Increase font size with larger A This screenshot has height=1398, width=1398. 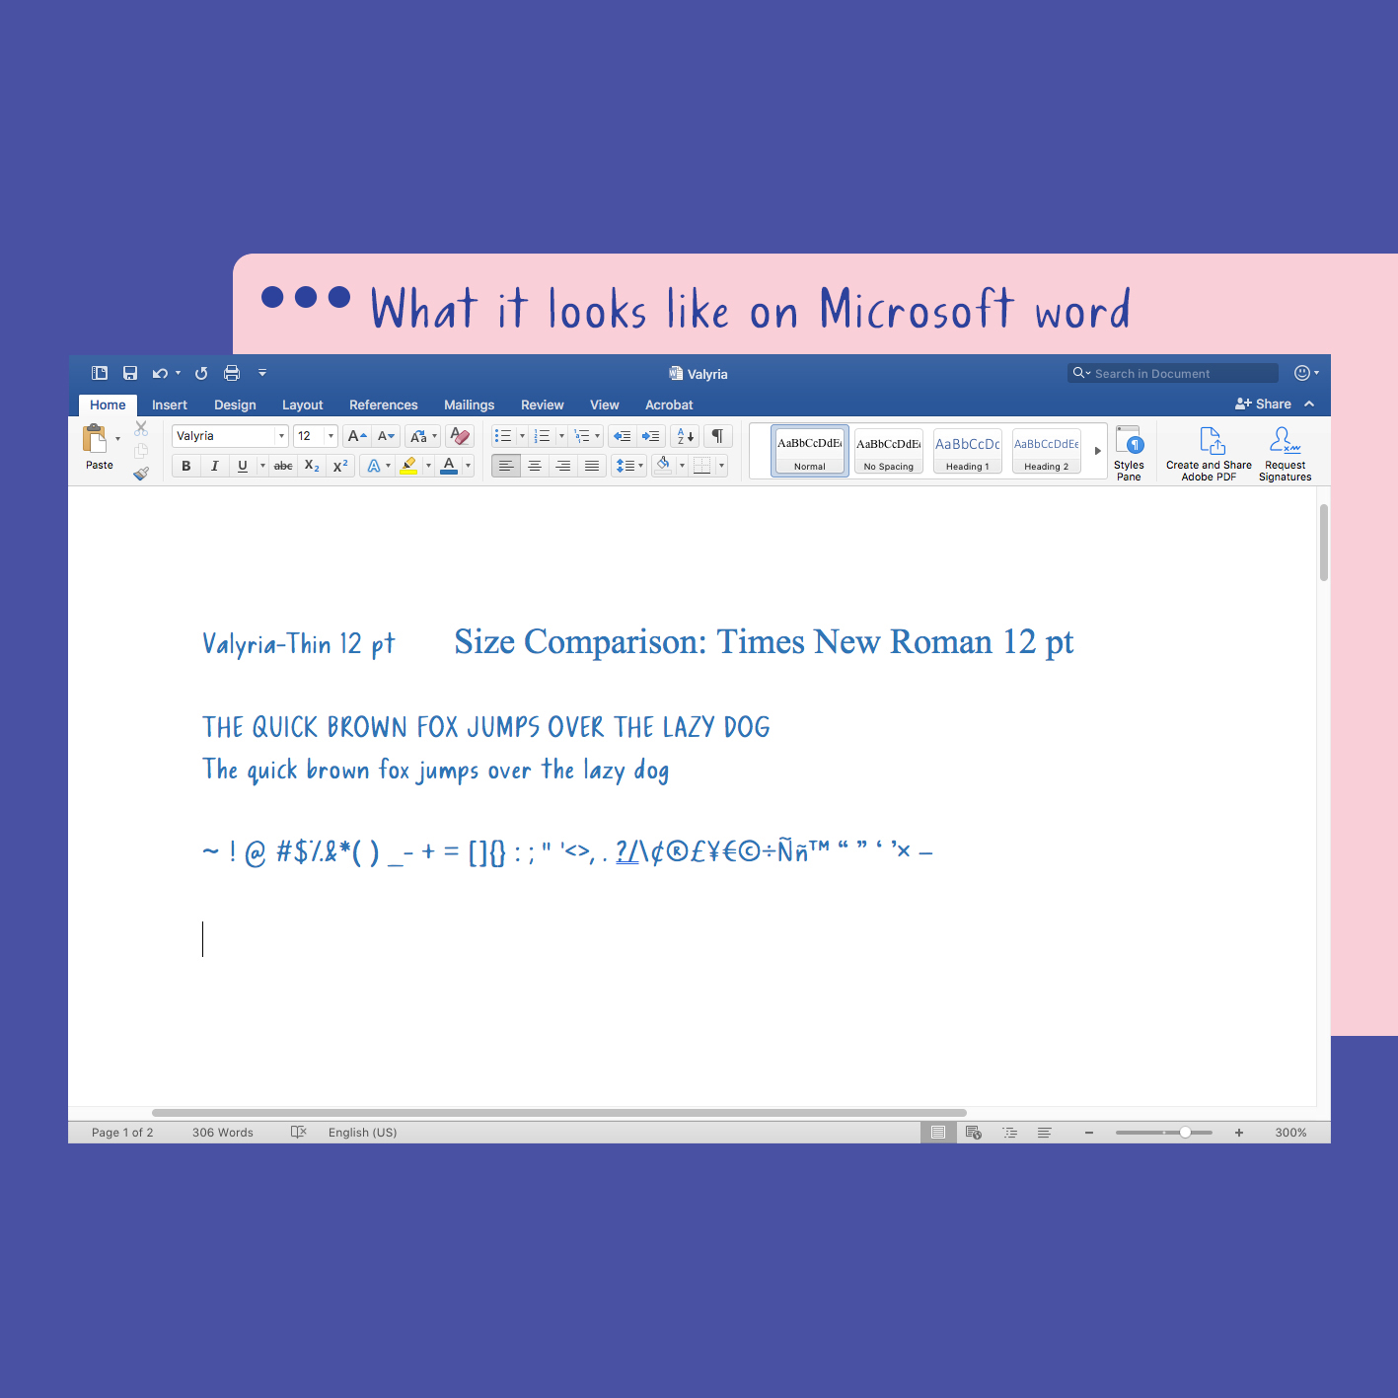click(x=357, y=436)
